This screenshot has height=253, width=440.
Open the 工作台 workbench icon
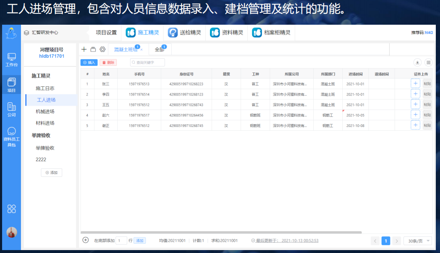coord(11,59)
